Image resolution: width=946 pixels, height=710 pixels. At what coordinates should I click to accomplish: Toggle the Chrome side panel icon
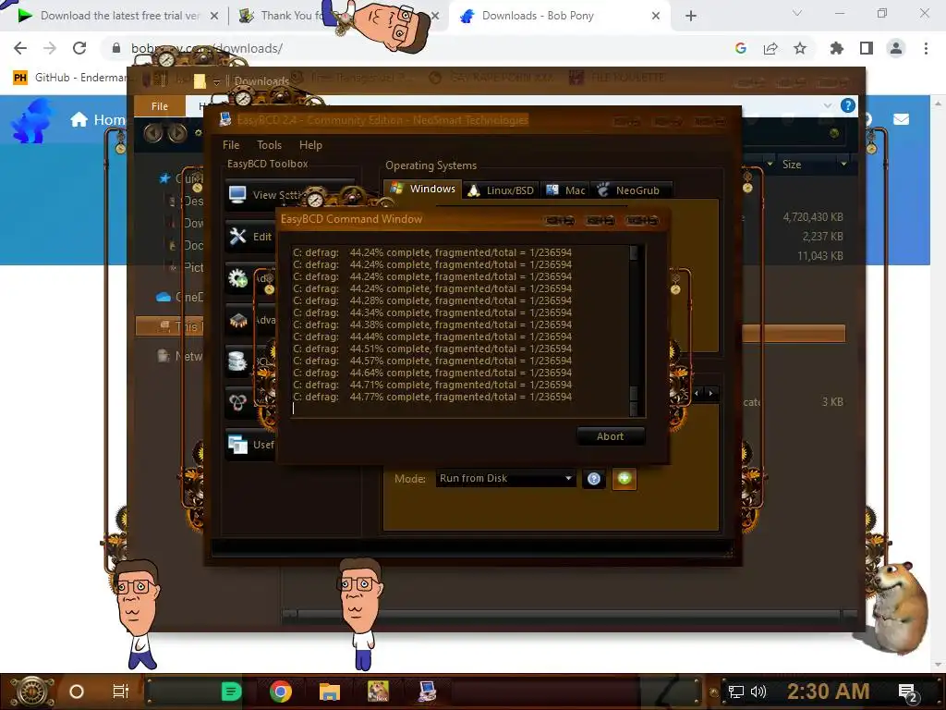click(867, 48)
